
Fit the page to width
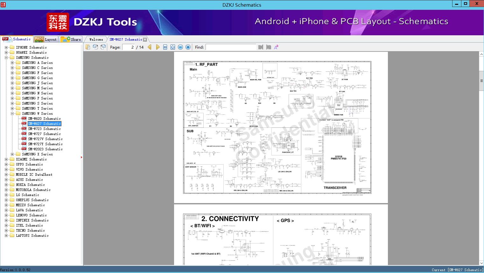click(x=165, y=47)
